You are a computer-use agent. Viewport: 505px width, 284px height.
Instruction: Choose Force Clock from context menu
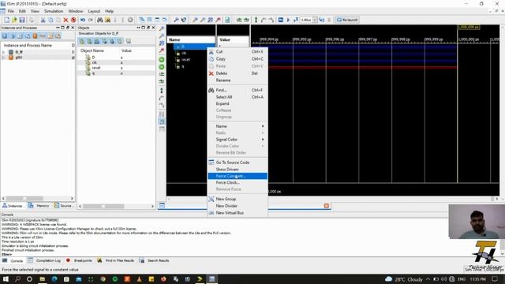pos(238,182)
